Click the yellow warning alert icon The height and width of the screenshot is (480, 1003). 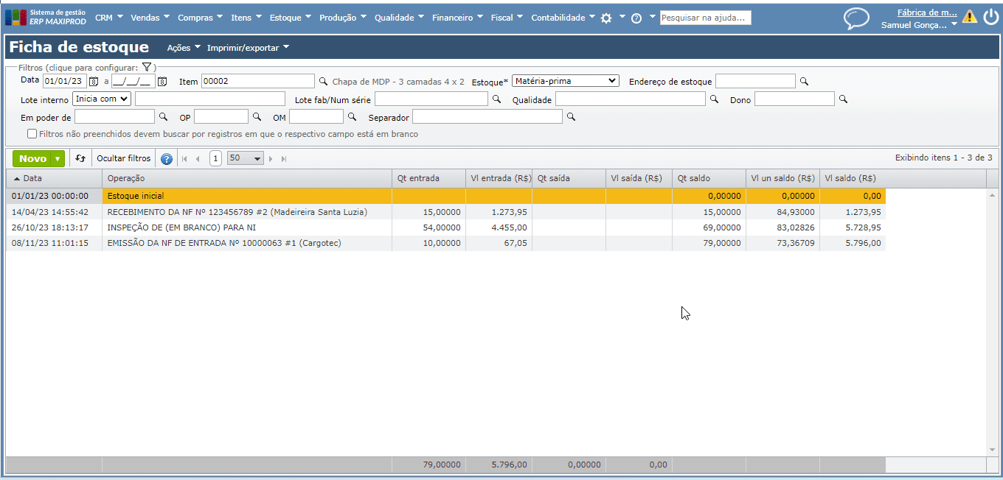coord(969,17)
